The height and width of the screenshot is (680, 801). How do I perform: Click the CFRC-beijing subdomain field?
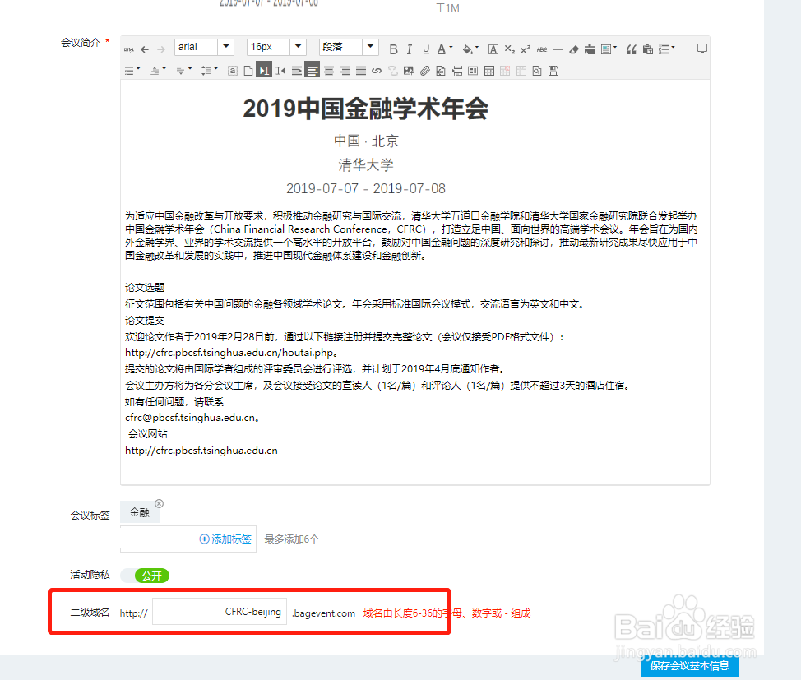click(220, 612)
